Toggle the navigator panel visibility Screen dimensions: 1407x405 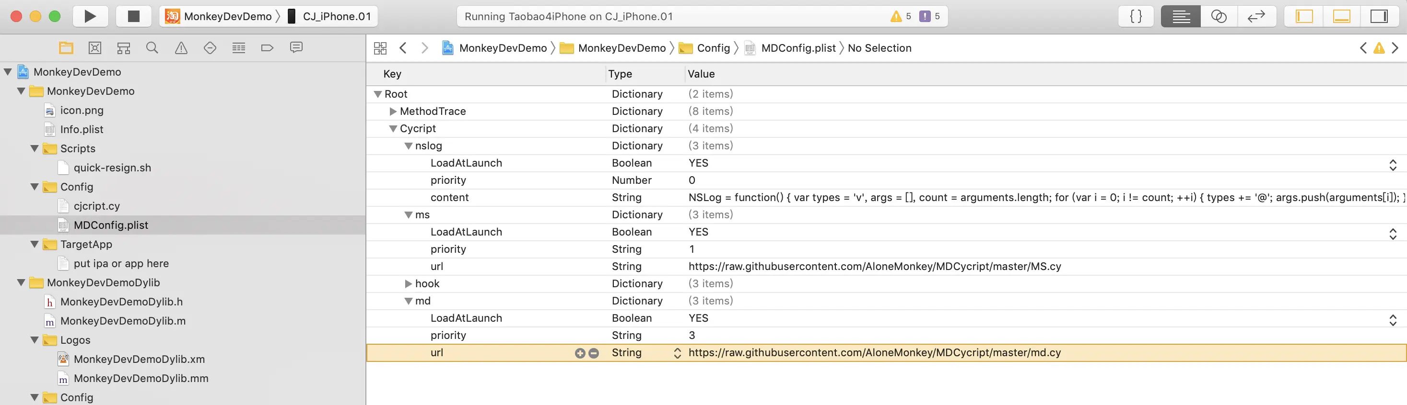(1304, 16)
